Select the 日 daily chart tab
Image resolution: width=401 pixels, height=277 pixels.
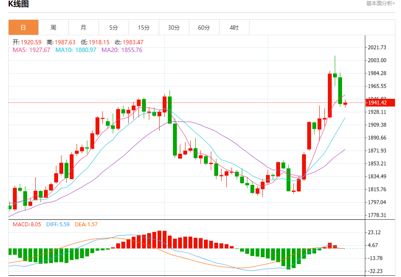click(x=23, y=28)
